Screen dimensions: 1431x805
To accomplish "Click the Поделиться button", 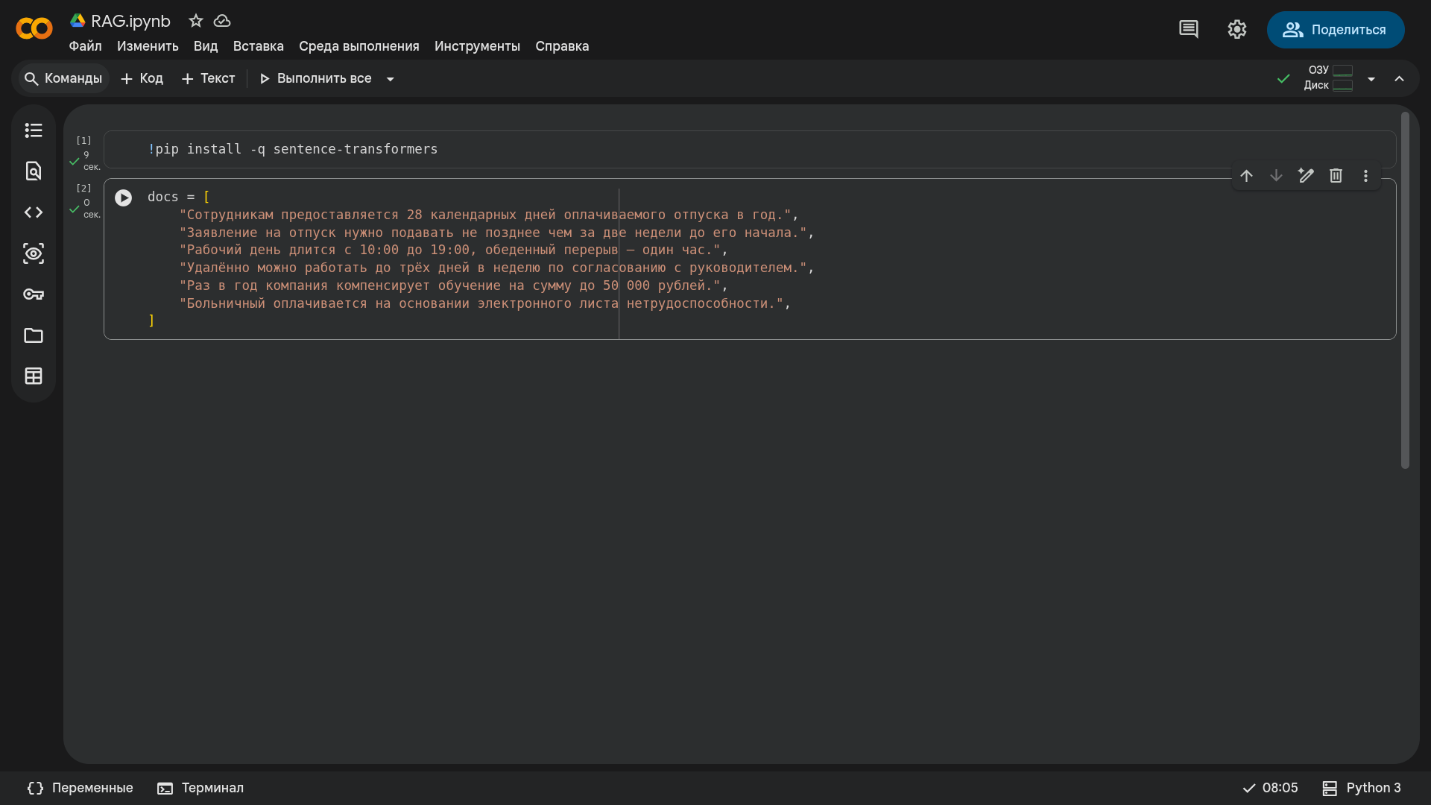I will 1336,30.
